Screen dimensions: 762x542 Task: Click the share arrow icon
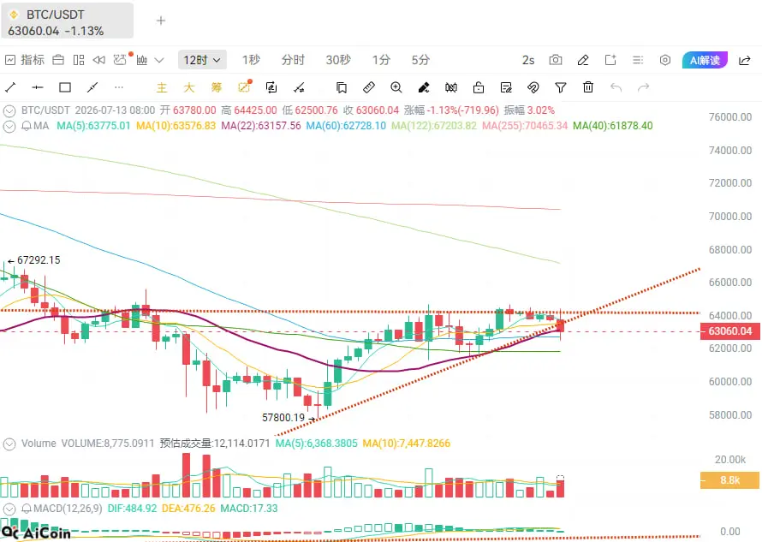click(x=745, y=60)
